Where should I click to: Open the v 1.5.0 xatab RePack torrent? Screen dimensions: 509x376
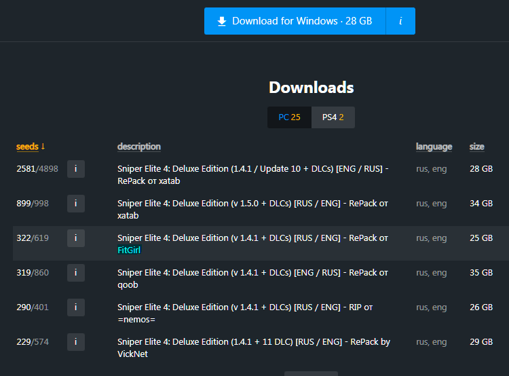(252, 210)
